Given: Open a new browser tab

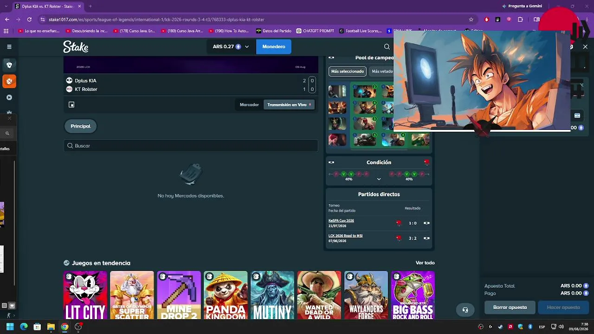Looking at the screenshot, I should tap(90, 6).
